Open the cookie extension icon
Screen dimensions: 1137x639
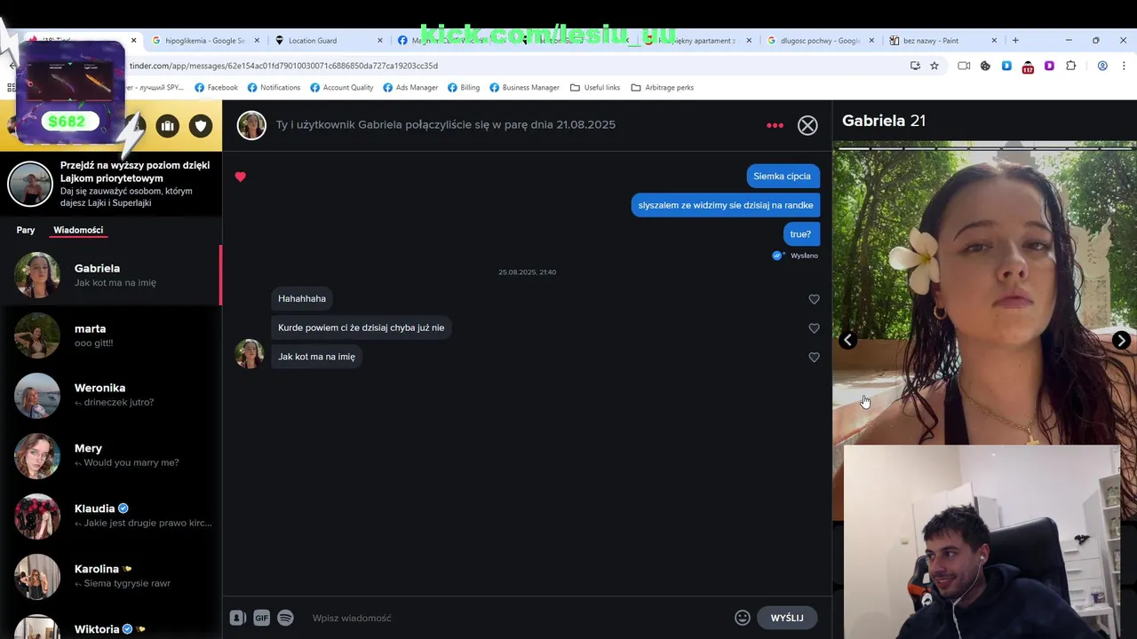(x=985, y=66)
